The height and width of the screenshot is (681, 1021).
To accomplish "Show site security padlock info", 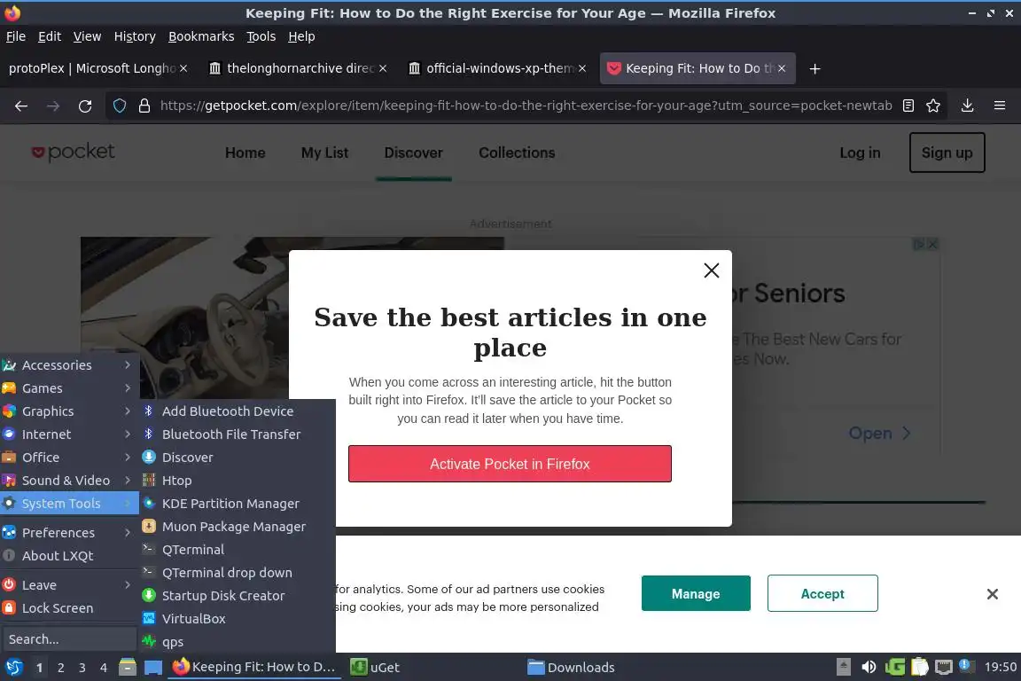I will point(144,106).
